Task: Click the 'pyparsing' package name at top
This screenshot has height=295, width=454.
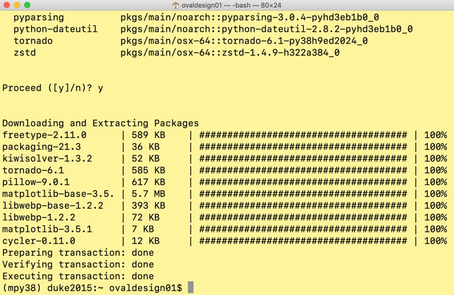Action: pos(38,18)
